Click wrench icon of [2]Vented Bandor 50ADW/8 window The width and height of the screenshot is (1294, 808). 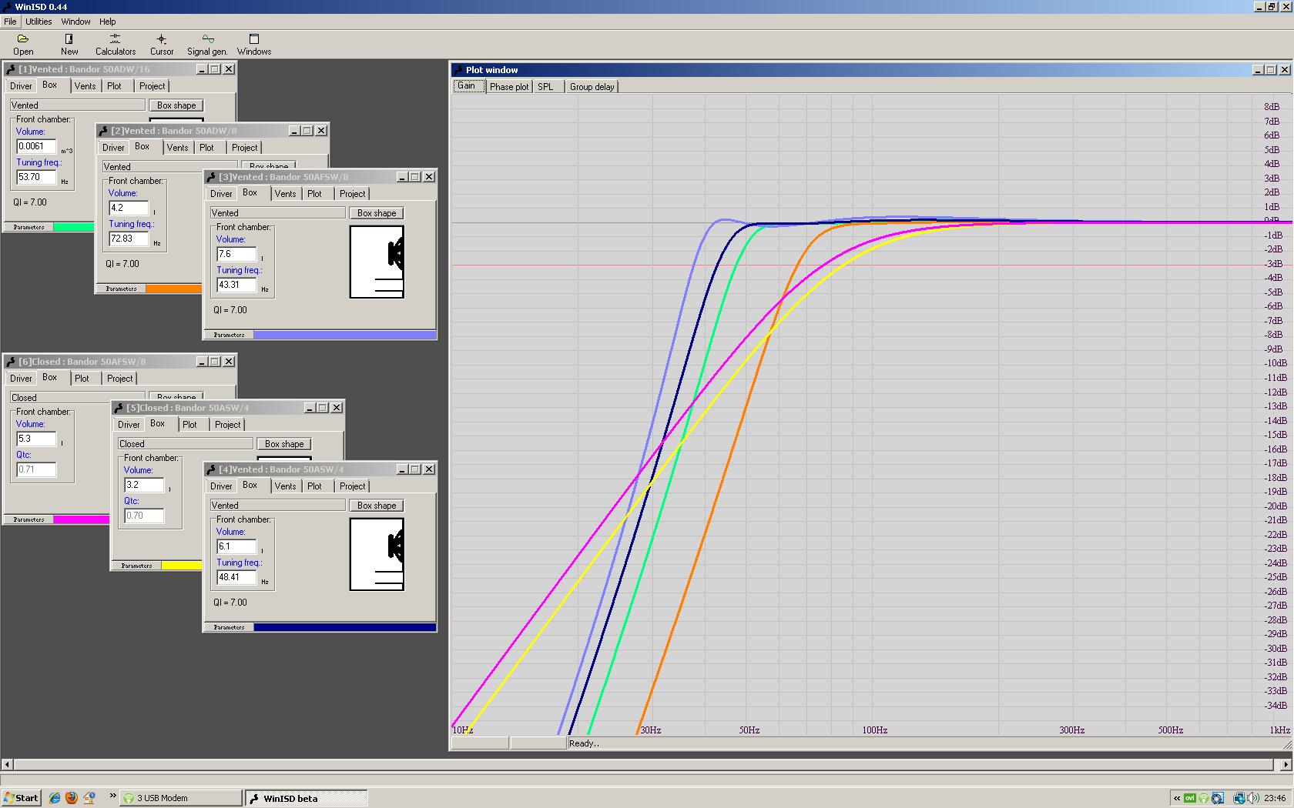103,131
